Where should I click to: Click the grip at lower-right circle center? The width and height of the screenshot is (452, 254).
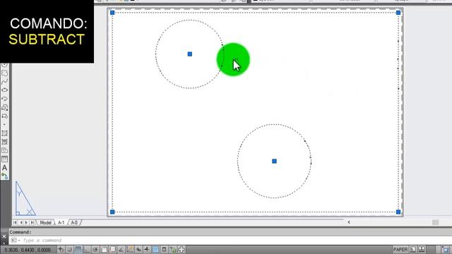pos(274,162)
